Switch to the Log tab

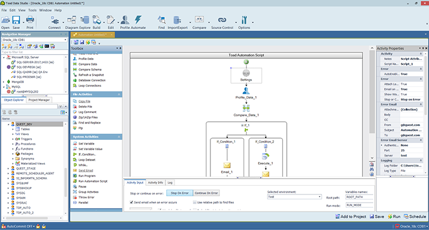coord(170,182)
